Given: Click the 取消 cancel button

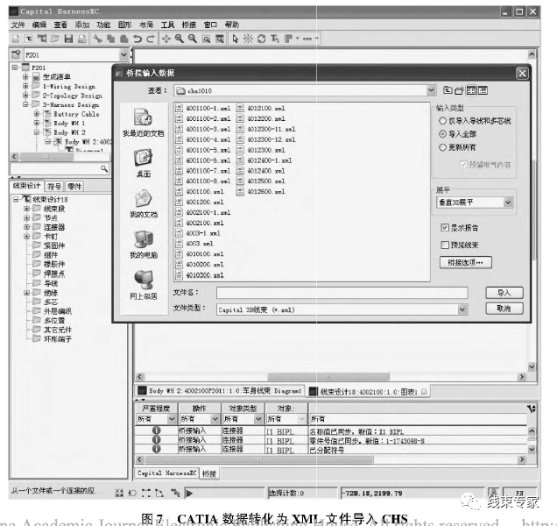Looking at the screenshot, I should point(504,309).
